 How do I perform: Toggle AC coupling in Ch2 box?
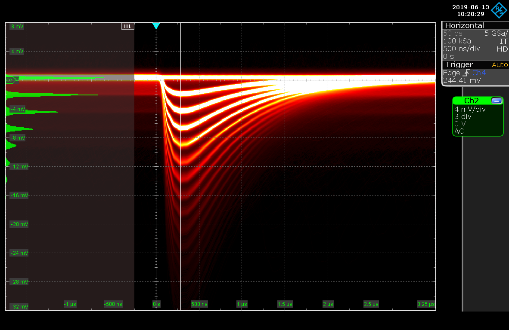[459, 131]
